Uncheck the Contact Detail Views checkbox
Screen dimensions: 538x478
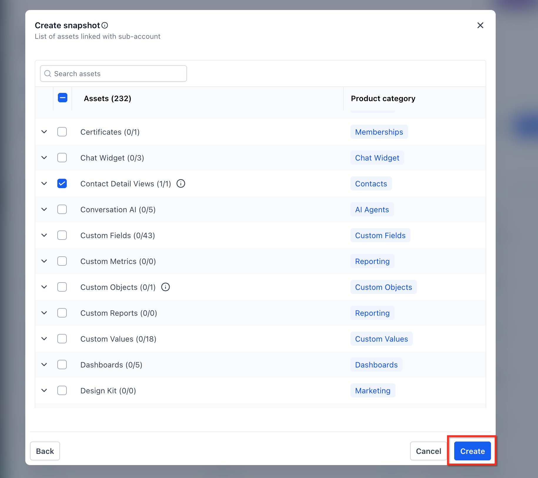tap(62, 183)
